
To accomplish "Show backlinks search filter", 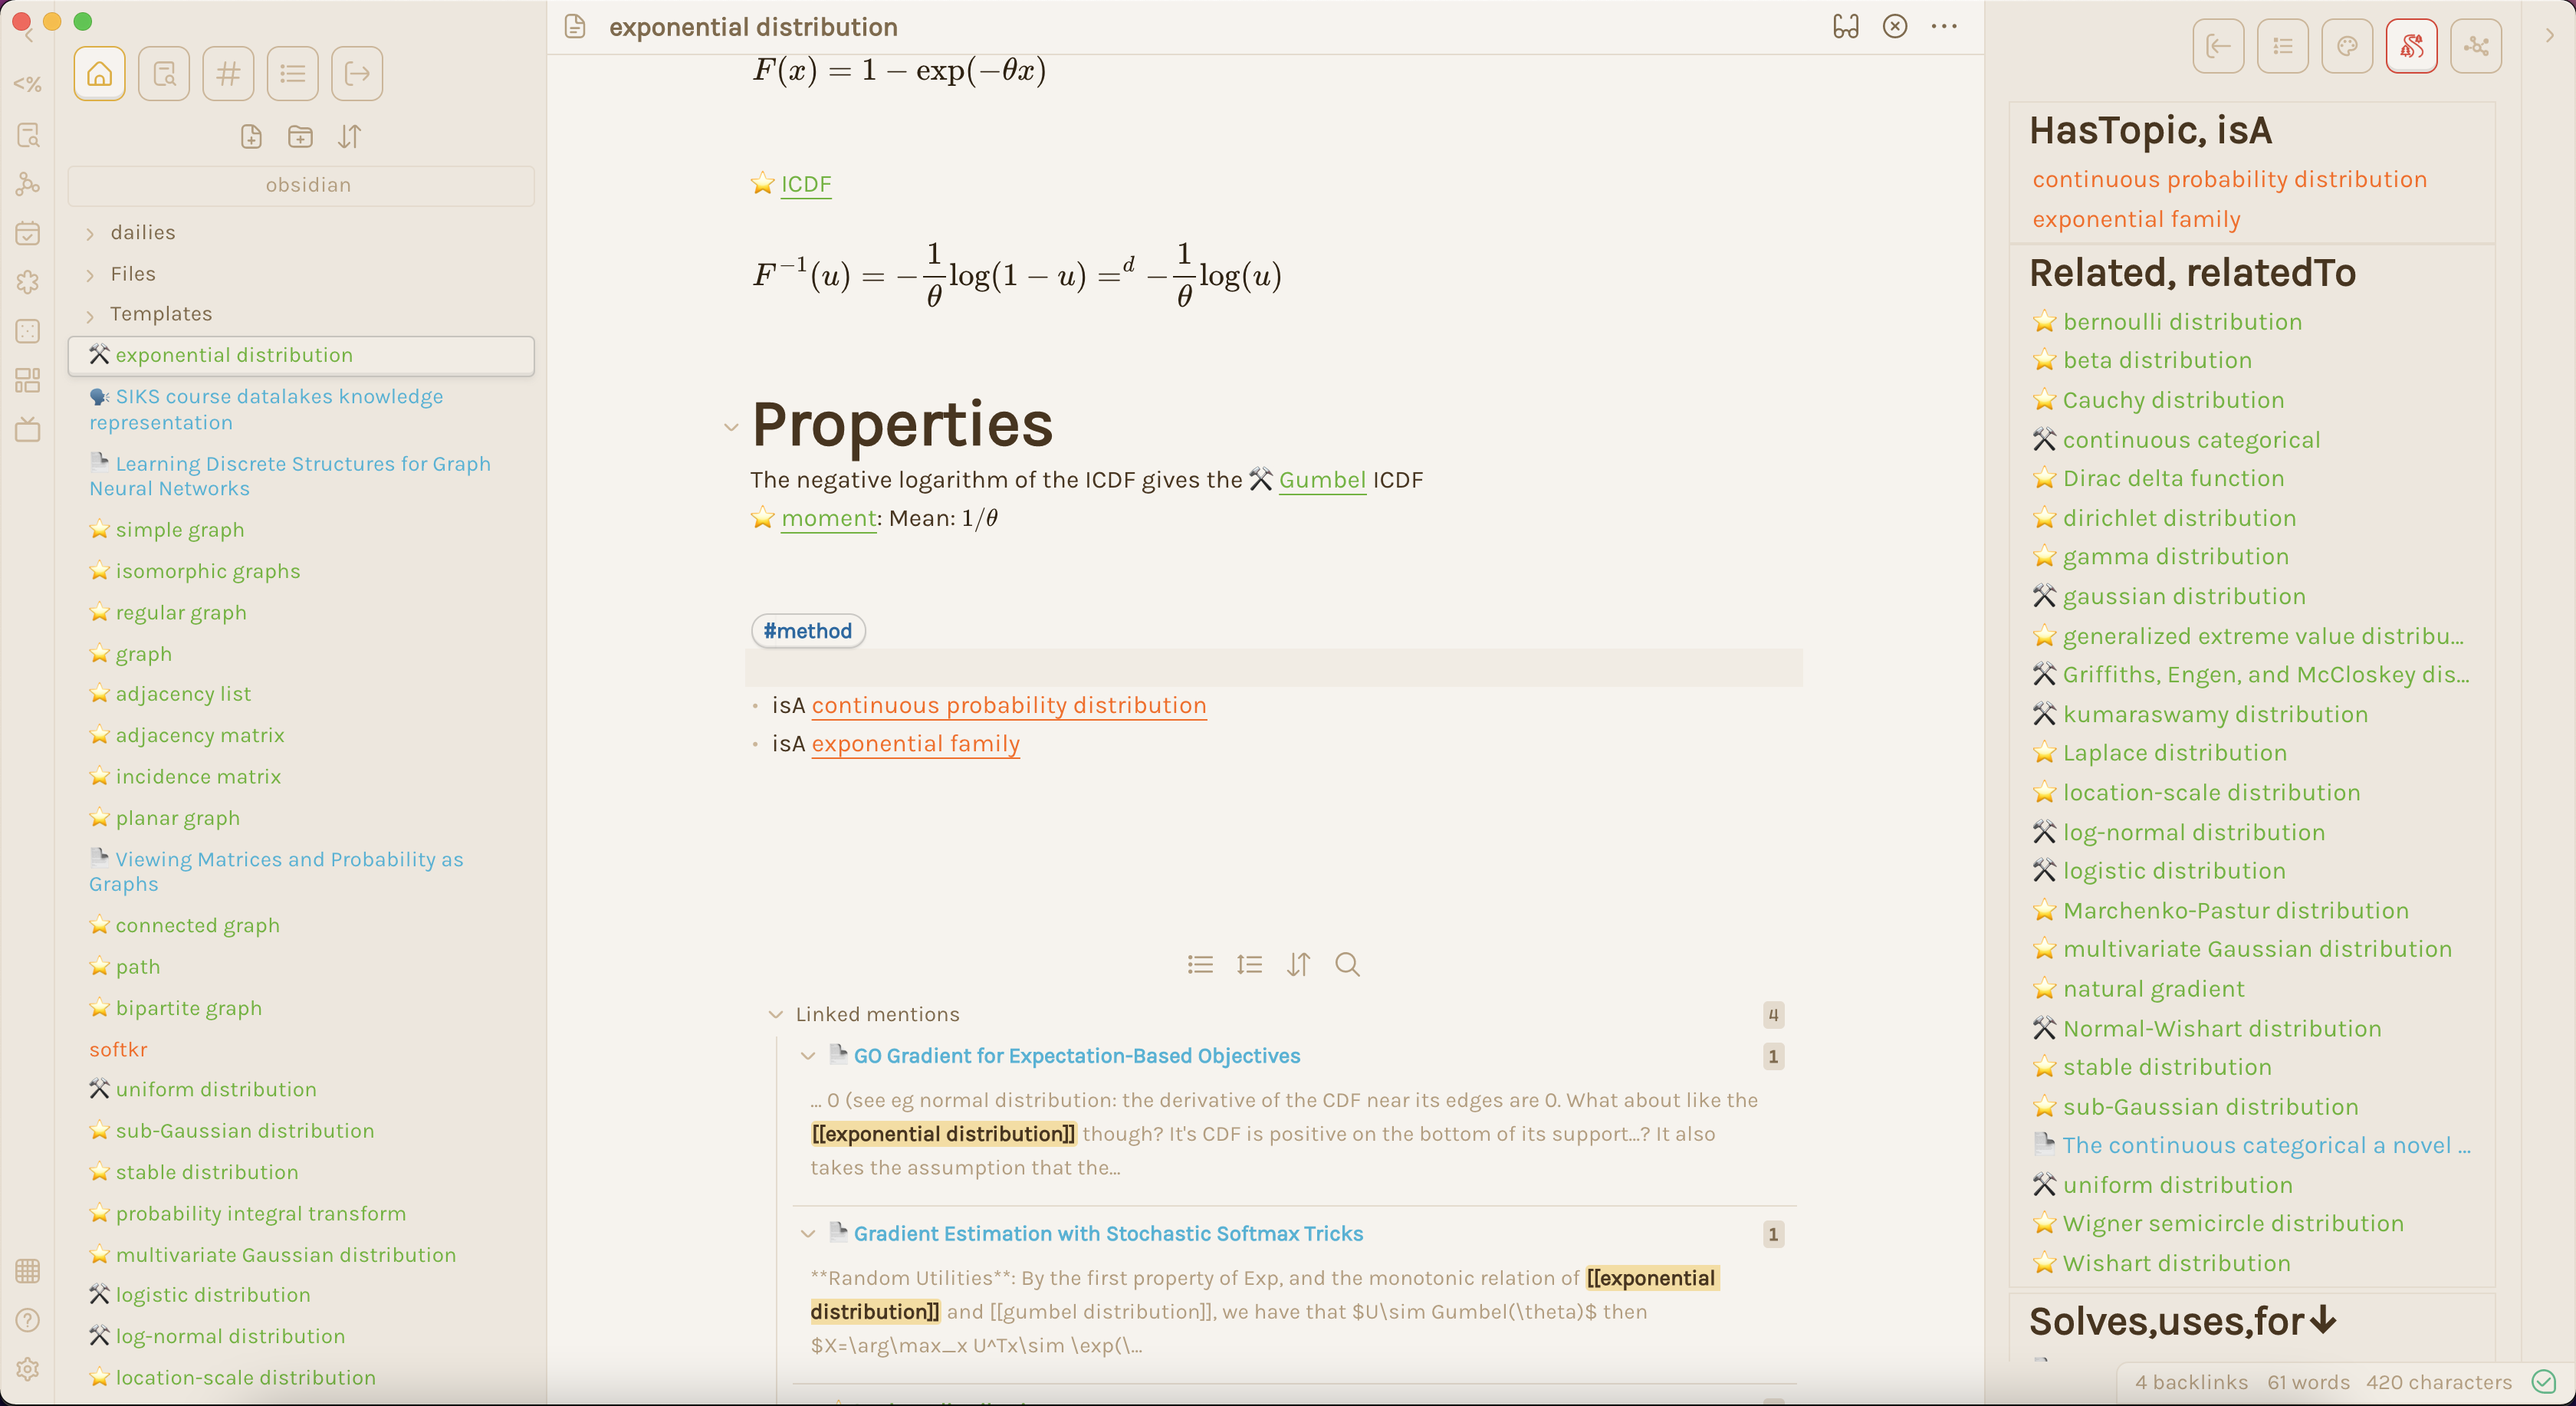I will [x=1347, y=964].
